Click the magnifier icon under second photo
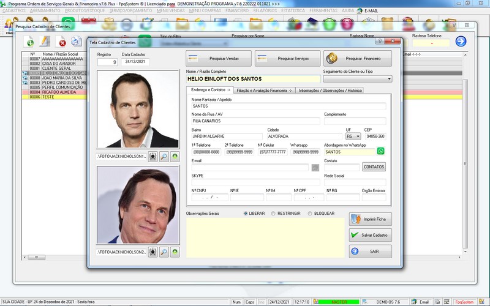The height and width of the screenshot is (306, 490). coord(164,252)
